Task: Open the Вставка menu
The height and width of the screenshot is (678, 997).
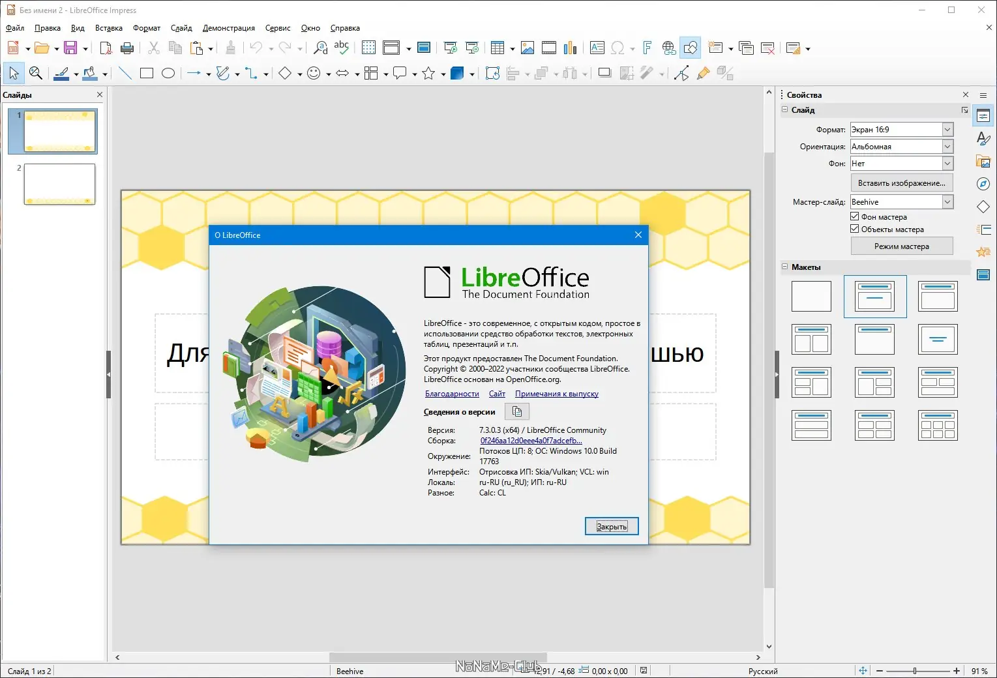Action: pos(109,28)
